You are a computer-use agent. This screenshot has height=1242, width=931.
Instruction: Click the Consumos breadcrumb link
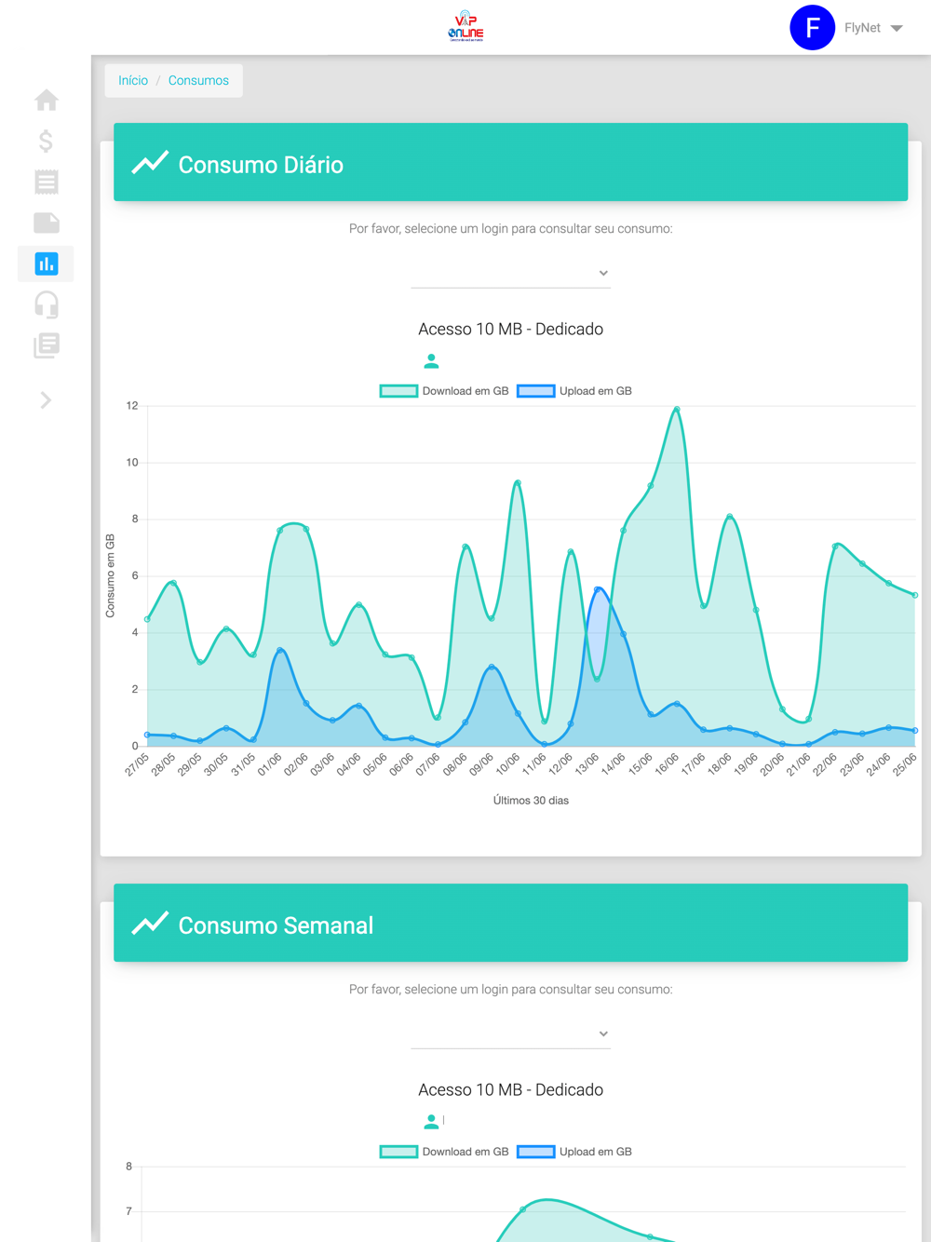(198, 81)
